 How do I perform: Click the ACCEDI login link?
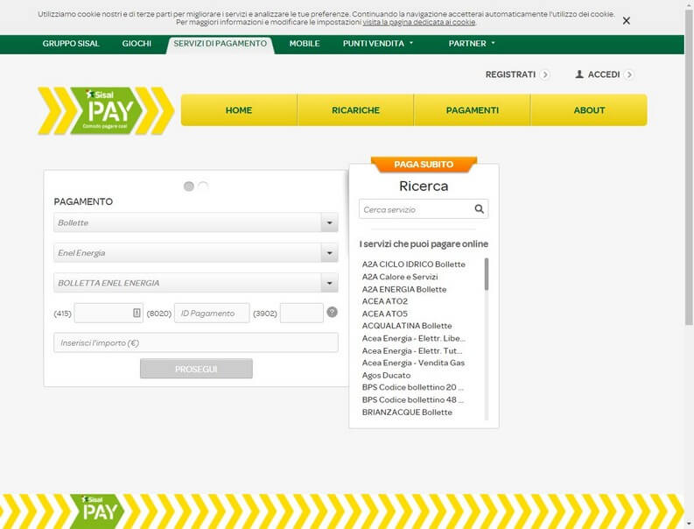[604, 74]
